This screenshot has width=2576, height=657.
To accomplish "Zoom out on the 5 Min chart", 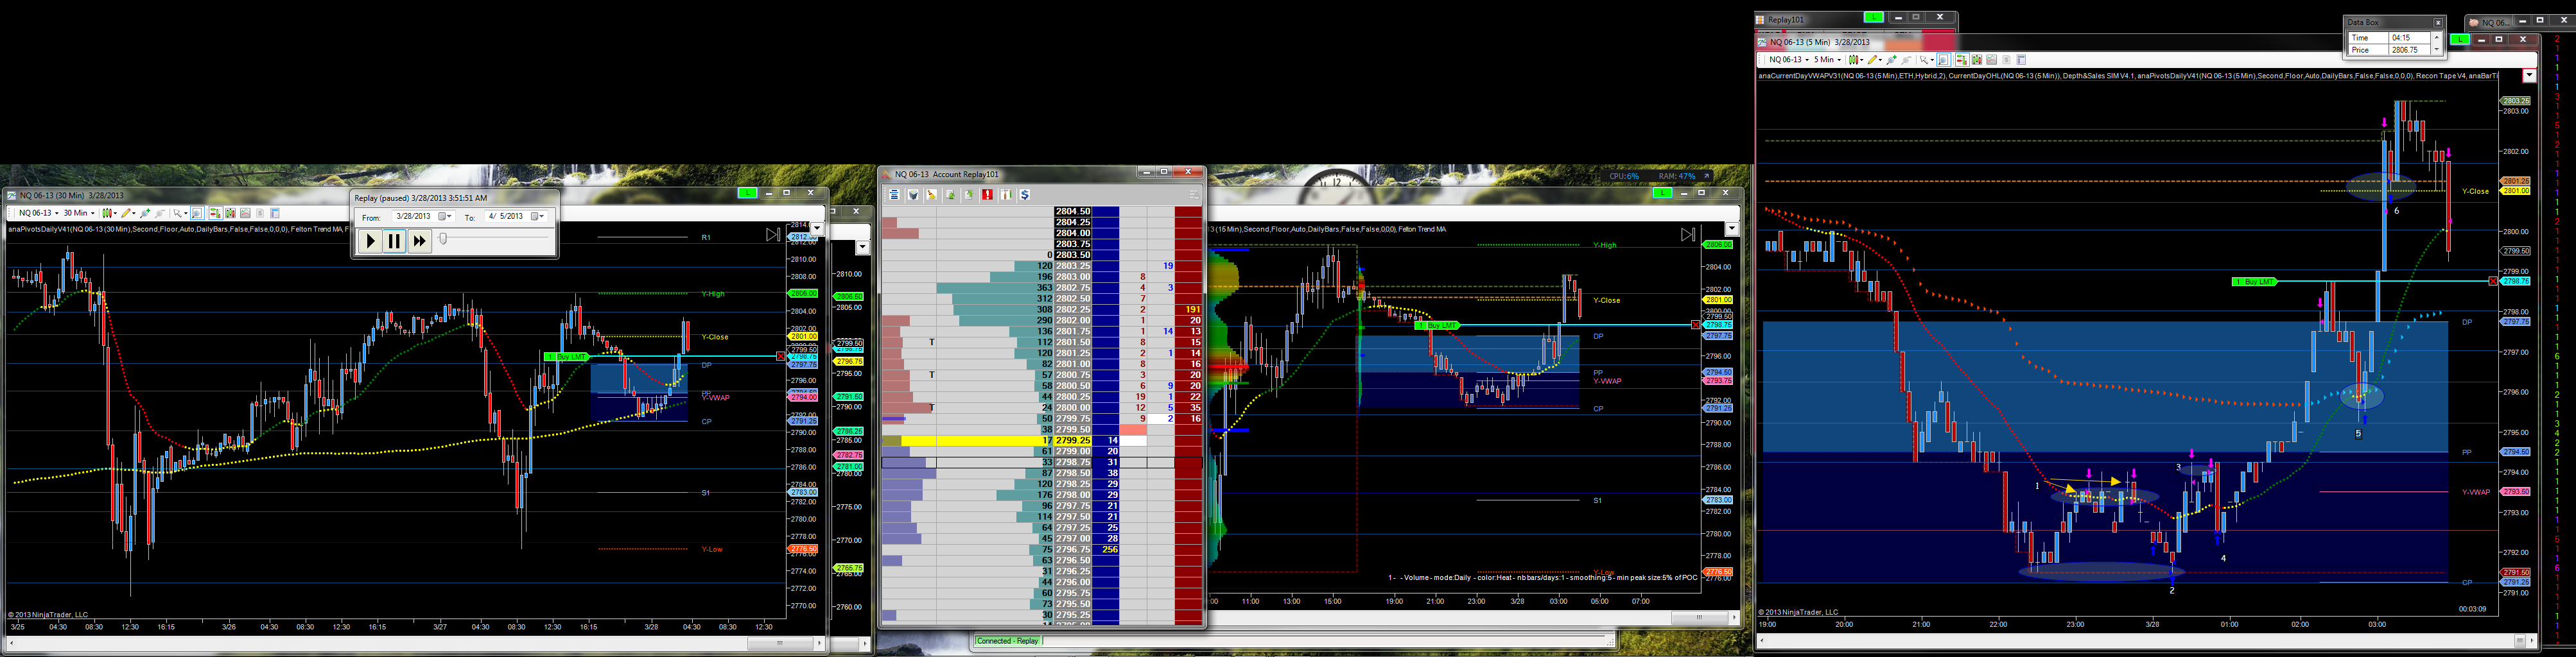I will click(1906, 60).
